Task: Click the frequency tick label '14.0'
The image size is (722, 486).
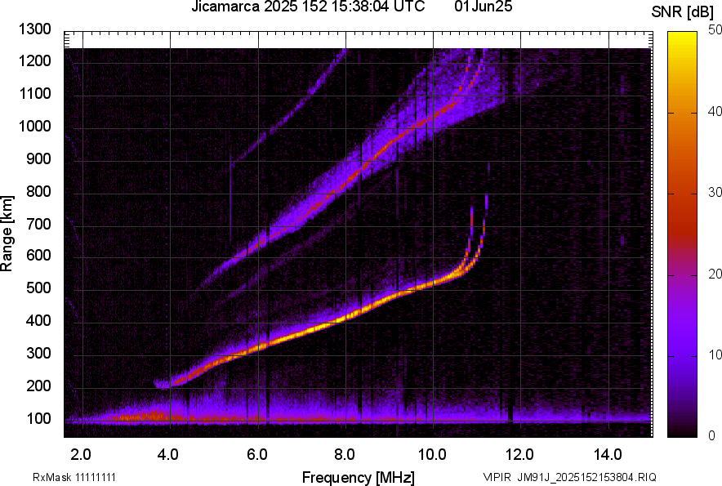Action: (x=608, y=455)
